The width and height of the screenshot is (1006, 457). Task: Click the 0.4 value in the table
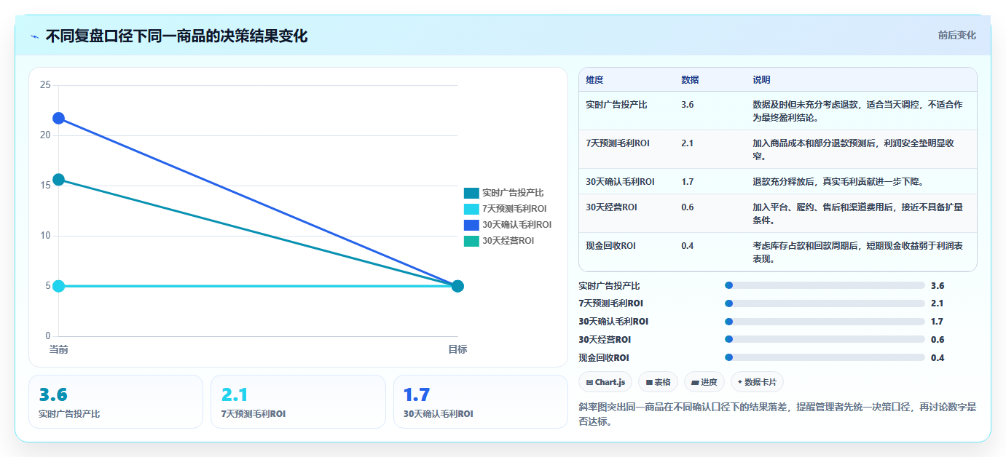[x=687, y=246]
